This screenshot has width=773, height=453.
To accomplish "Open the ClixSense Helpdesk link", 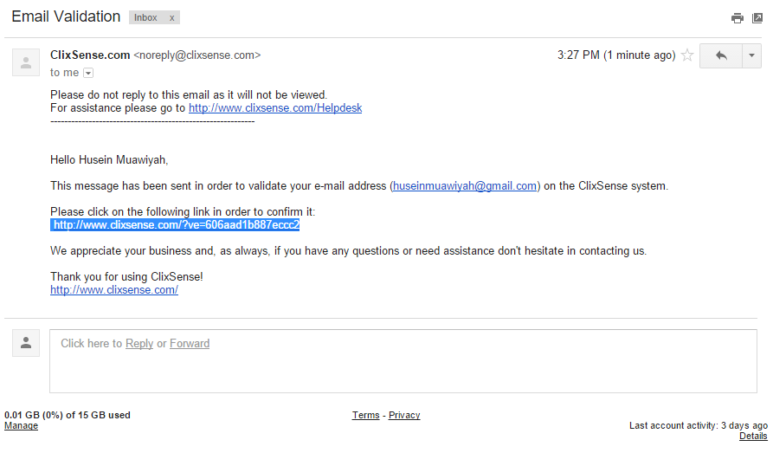I will point(275,108).
